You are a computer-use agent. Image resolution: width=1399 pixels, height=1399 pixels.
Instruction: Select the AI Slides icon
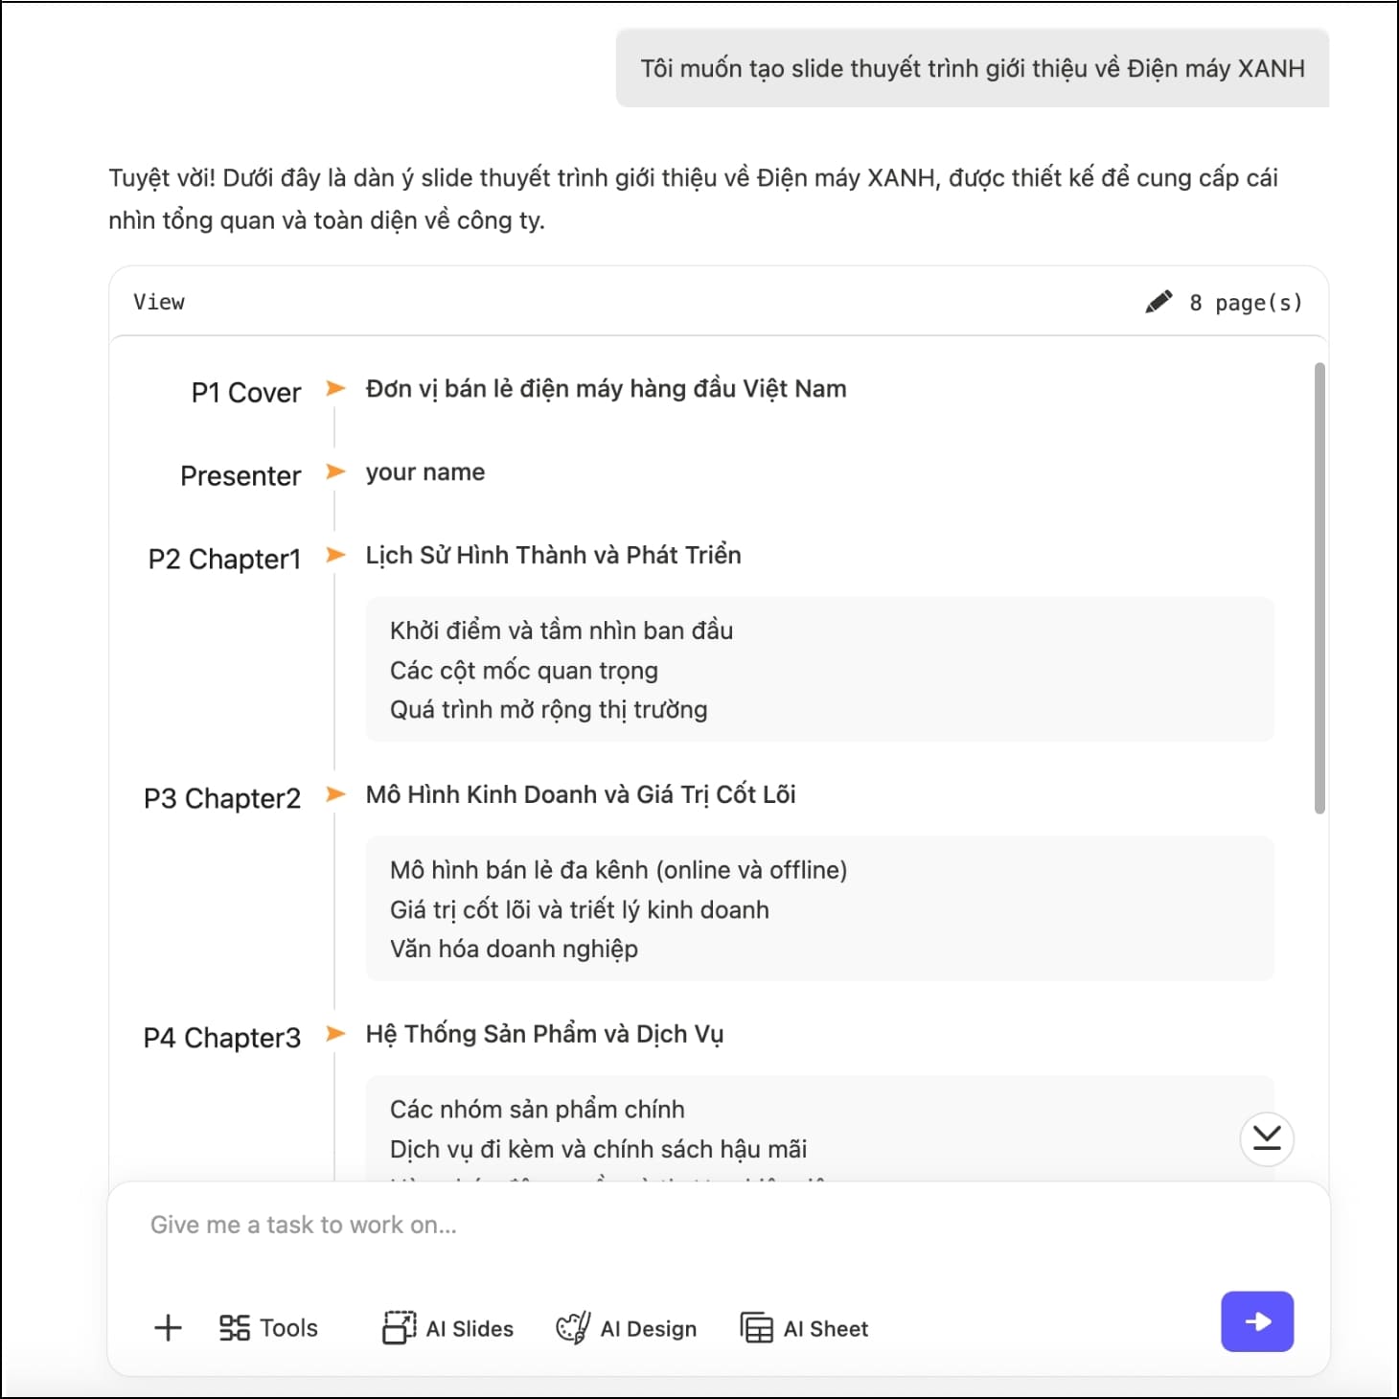(399, 1328)
